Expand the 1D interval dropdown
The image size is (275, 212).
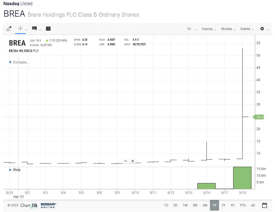point(191,29)
